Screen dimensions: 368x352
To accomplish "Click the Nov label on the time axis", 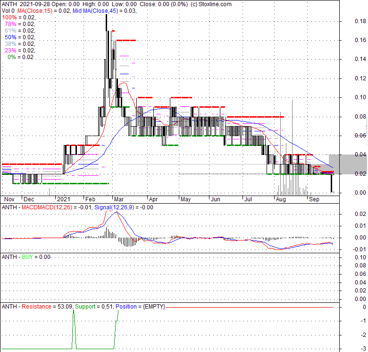I will point(9,199).
